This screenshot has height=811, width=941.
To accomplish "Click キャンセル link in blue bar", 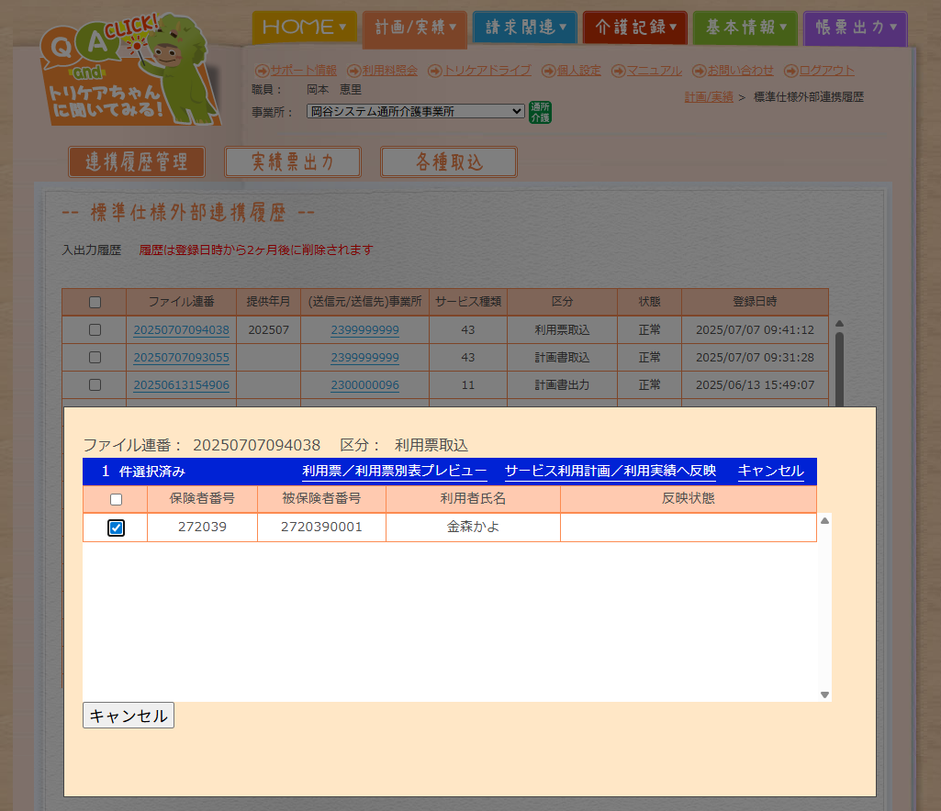I will (770, 472).
